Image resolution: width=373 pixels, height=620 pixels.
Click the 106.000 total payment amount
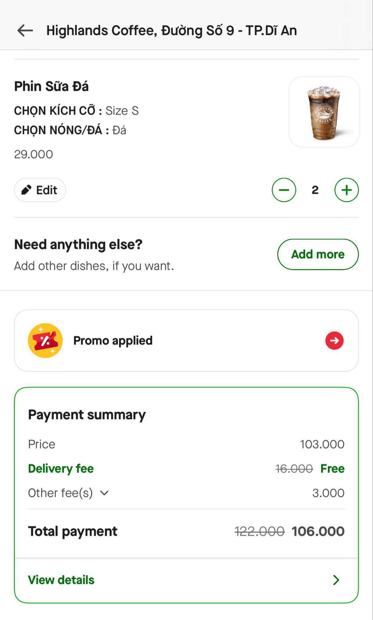[x=318, y=531]
